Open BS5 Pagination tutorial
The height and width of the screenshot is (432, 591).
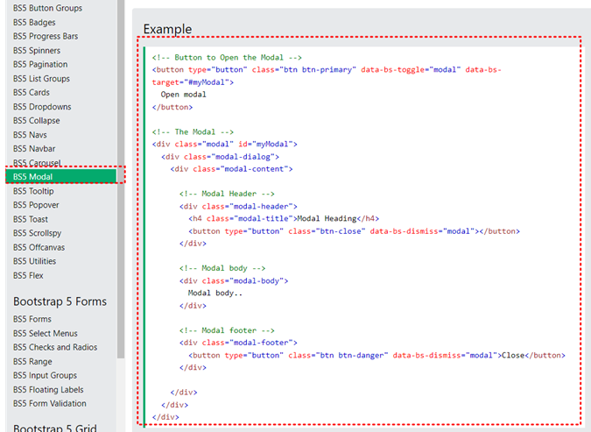click(40, 64)
